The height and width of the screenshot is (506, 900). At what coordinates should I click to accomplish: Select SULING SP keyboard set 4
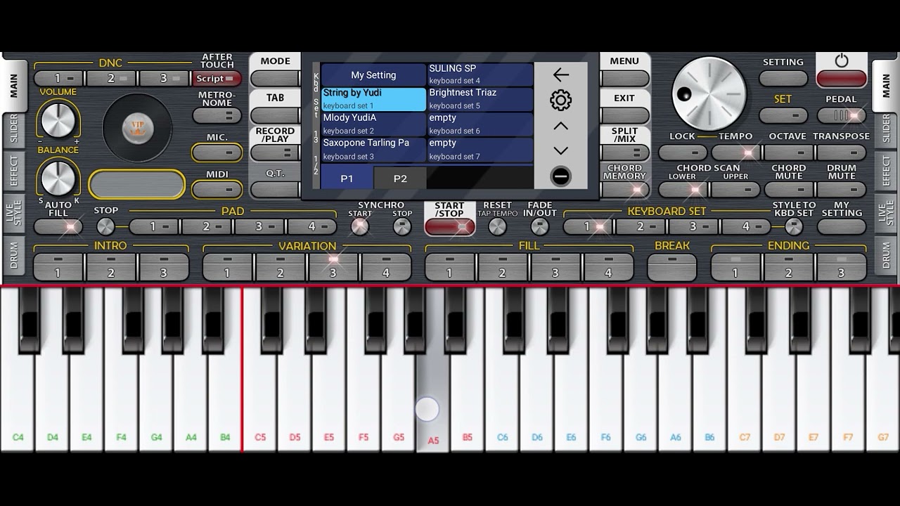click(480, 74)
